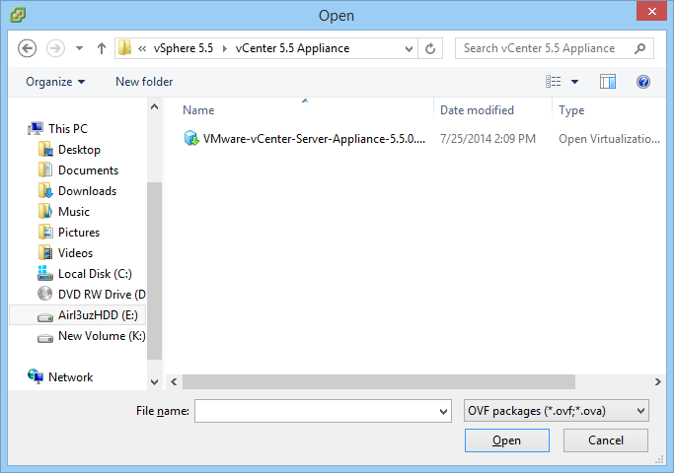Click the Forward arrow navigation button
The image size is (674, 473).
(55, 48)
